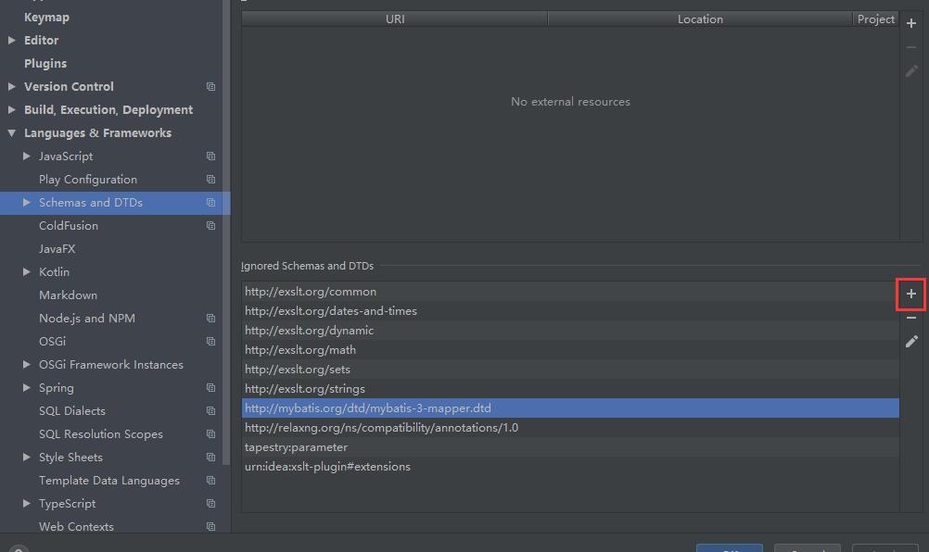Add an external resource with the top plus icon

911,23
